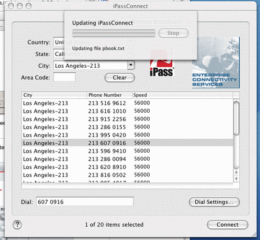Click the Dial number input field
Viewport: 260px width, 240px height.
pos(85,202)
